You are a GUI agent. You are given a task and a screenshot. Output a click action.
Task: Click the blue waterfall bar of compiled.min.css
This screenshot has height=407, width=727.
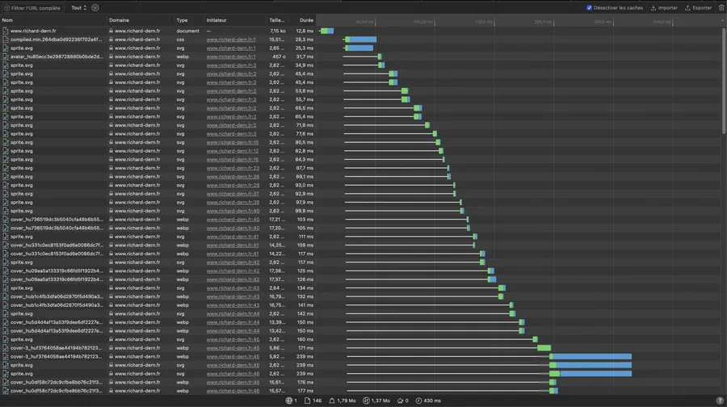(x=363, y=40)
